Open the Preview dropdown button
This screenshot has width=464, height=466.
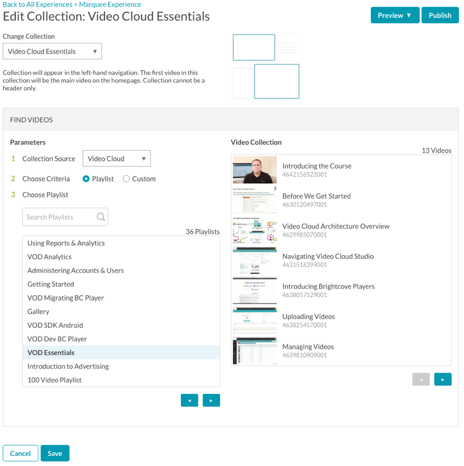[x=395, y=15]
